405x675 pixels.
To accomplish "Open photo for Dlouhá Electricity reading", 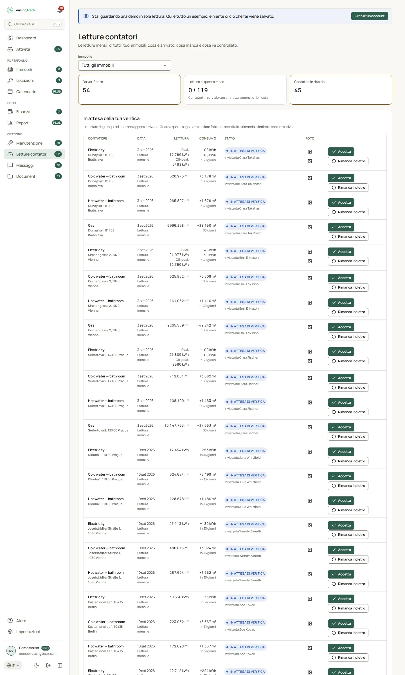I will [x=310, y=452].
